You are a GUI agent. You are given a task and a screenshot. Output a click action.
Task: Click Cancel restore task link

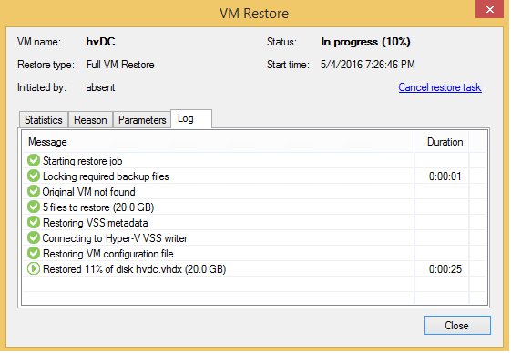pyautogui.click(x=440, y=87)
